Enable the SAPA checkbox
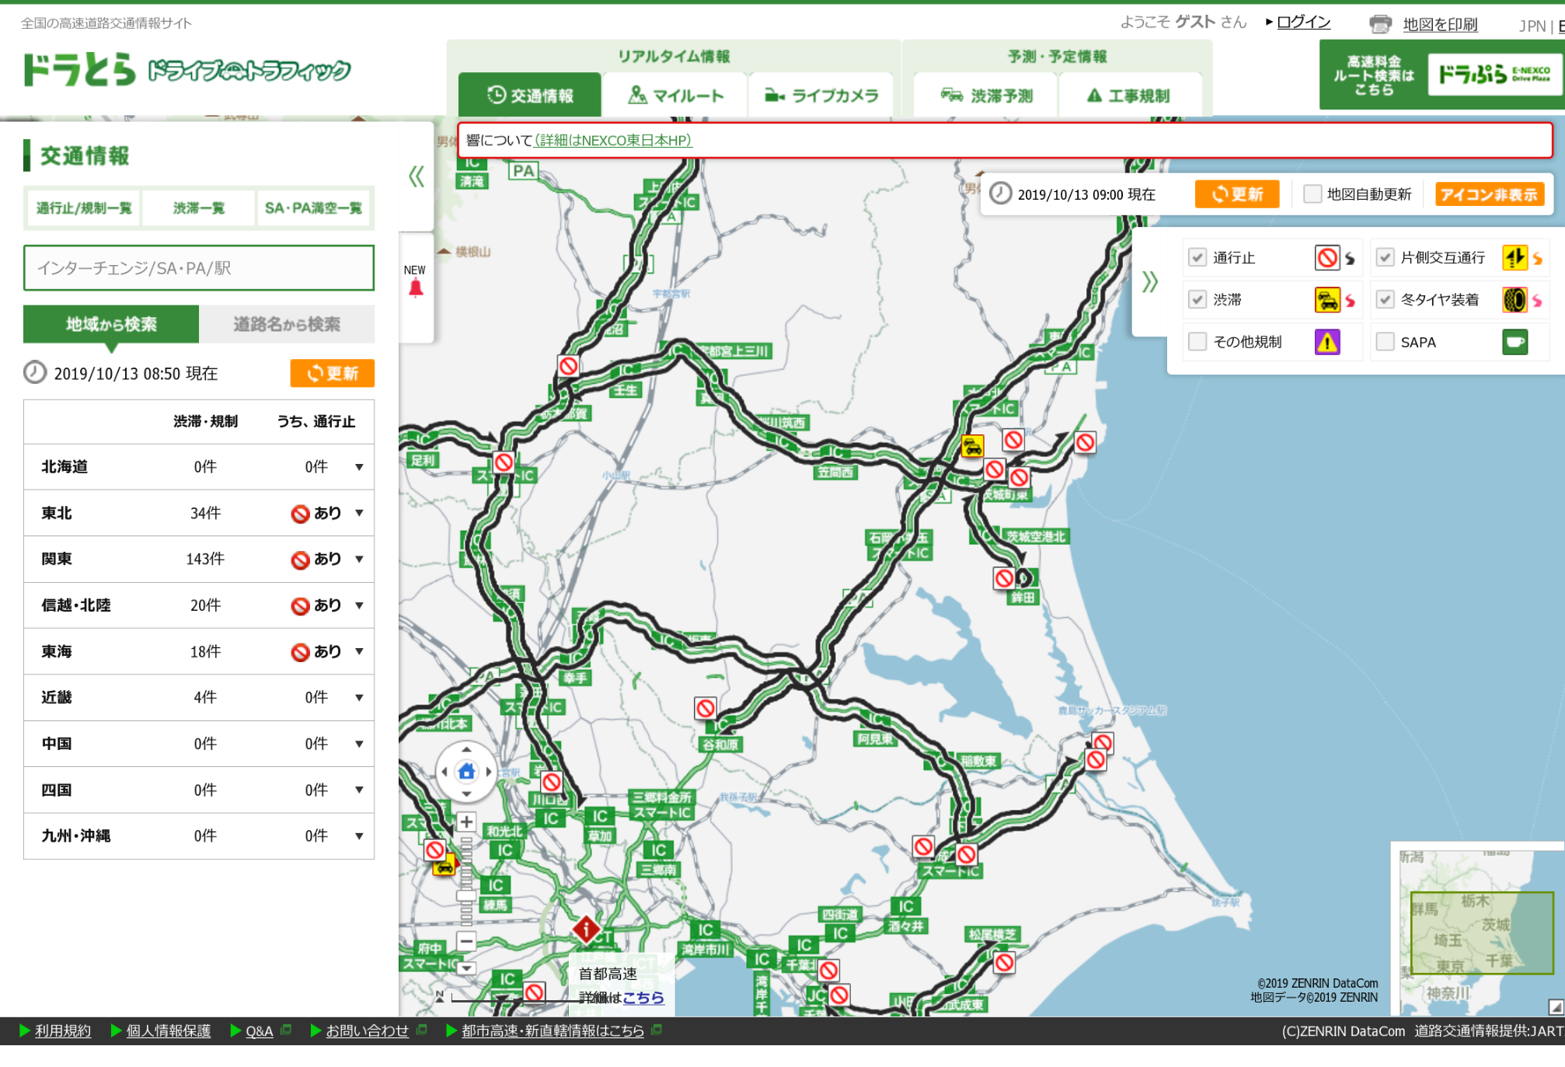This screenshot has width=1565, height=1067. tap(1385, 342)
